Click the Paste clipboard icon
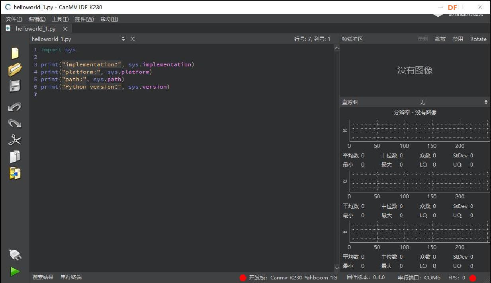Screen dimensions: 491x283 [x=15, y=173]
